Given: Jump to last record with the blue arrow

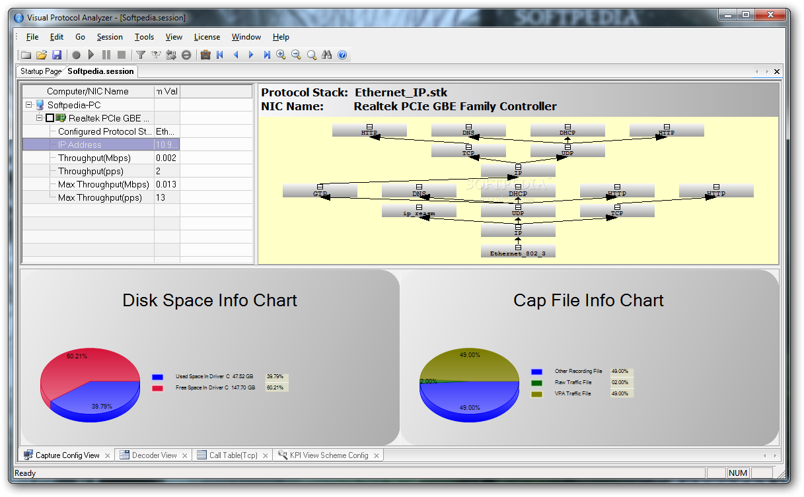Looking at the screenshot, I should click(266, 55).
